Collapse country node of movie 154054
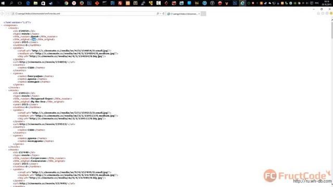Viewport: 333px width, 187px height. tap(11, 65)
